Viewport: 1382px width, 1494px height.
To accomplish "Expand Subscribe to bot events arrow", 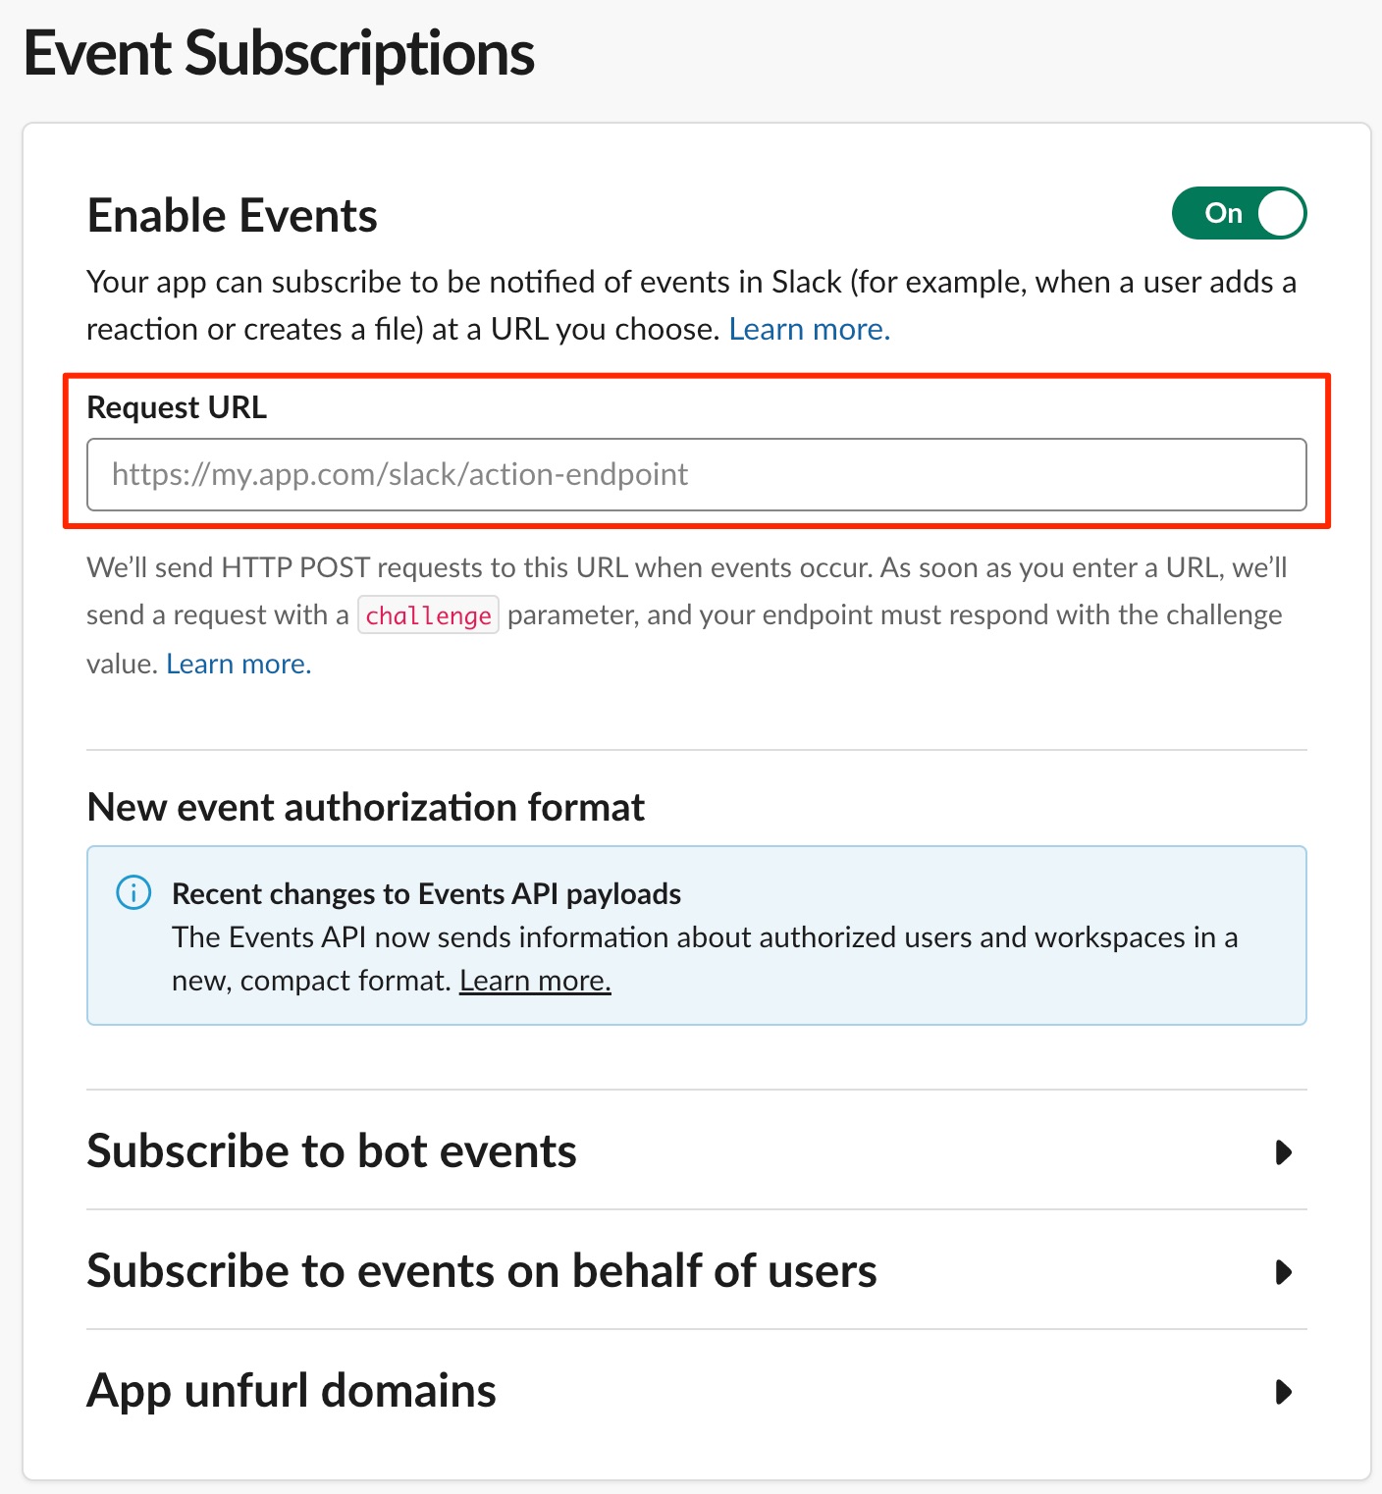I will click(x=1283, y=1151).
